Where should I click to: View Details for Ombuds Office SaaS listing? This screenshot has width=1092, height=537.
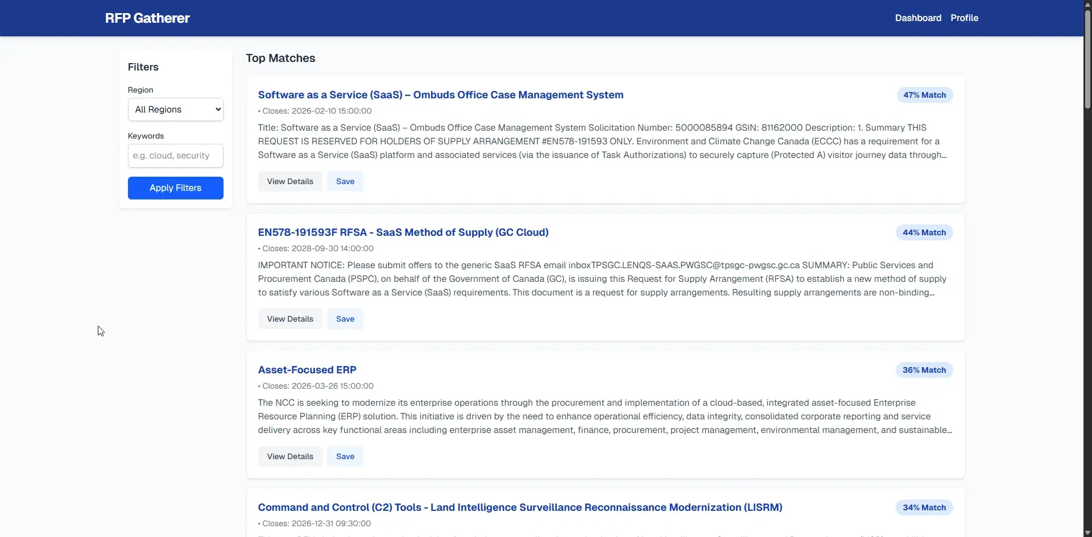coord(290,182)
